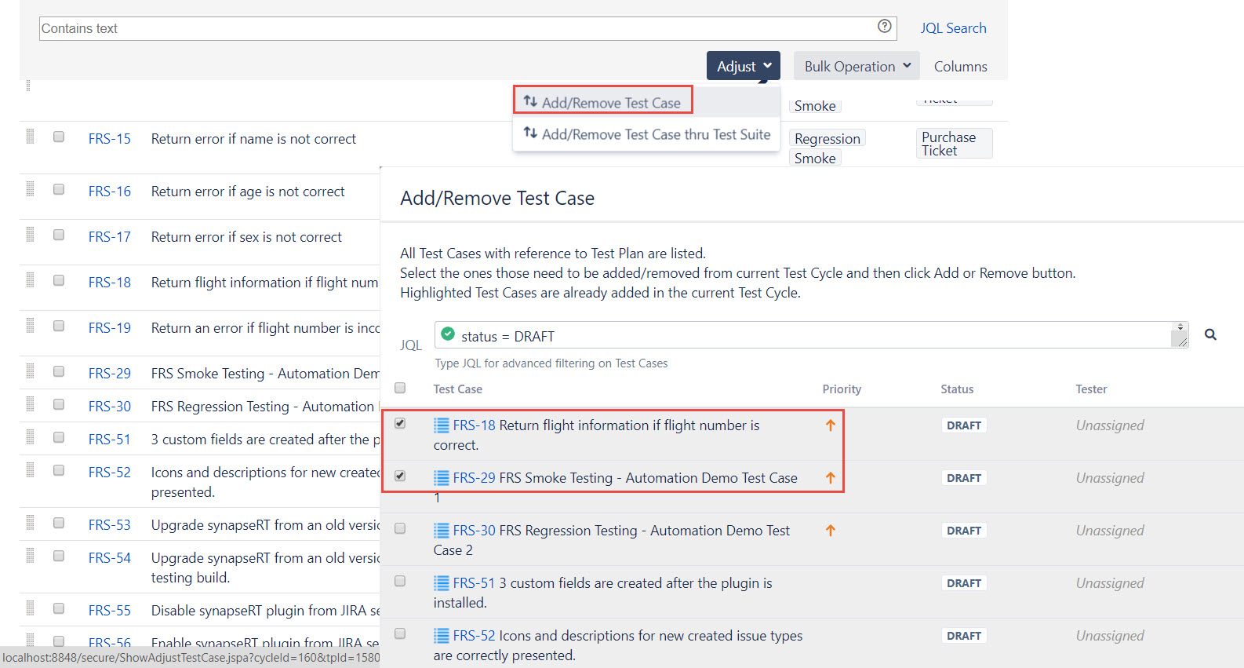This screenshot has width=1244, height=668.
Task: Click into the Contains text search field
Action: tap(455, 28)
